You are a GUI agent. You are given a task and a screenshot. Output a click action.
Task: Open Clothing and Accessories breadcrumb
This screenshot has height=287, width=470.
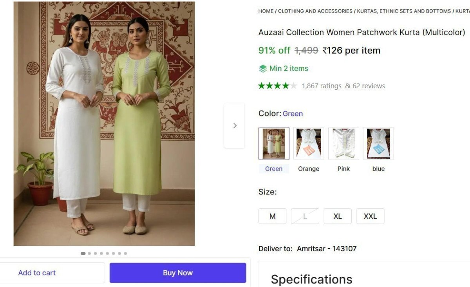tap(315, 11)
